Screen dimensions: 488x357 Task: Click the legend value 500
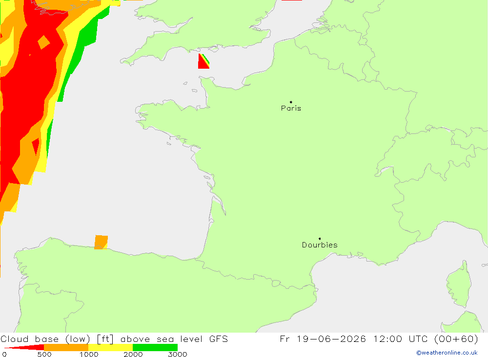(x=44, y=354)
